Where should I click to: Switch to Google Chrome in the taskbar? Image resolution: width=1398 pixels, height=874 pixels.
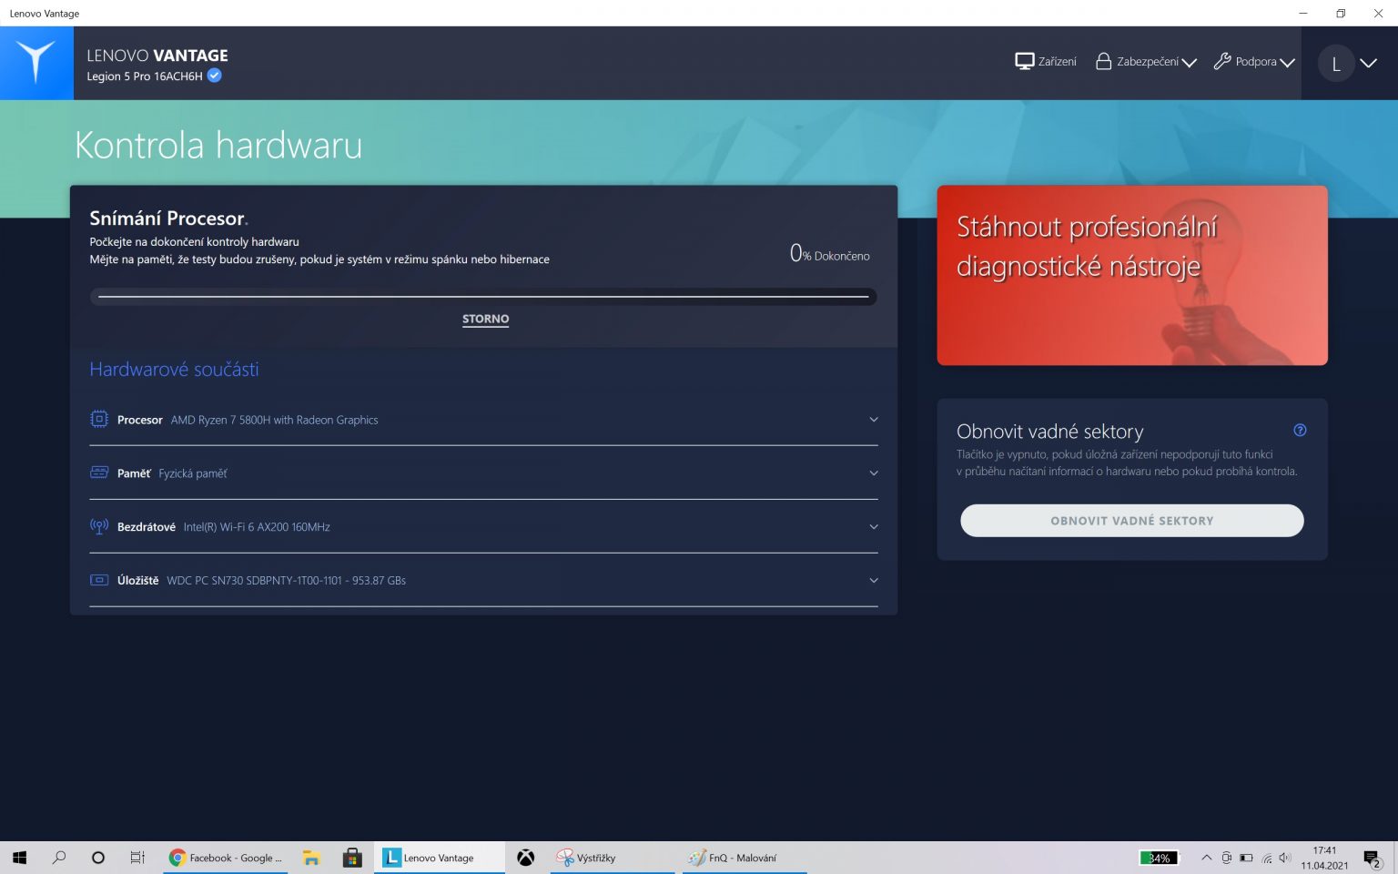(x=227, y=858)
